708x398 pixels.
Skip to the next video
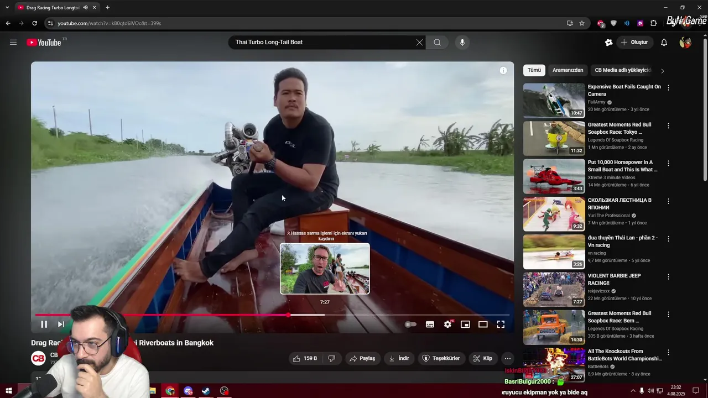pyautogui.click(x=61, y=324)
